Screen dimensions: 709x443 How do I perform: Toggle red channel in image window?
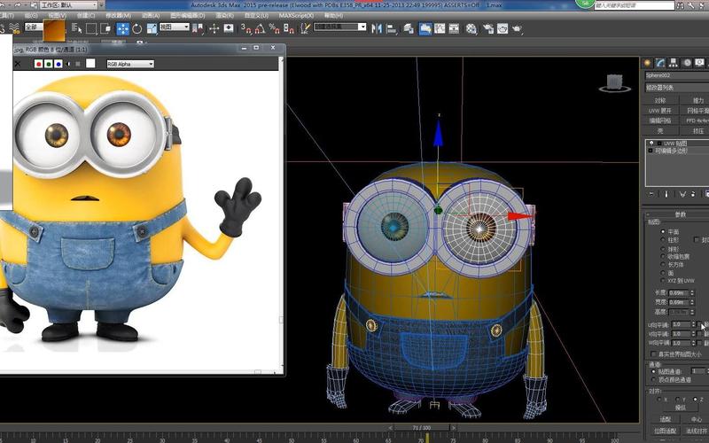[38, 64]
